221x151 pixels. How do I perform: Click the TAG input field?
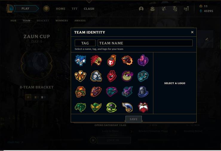(85, 43)
